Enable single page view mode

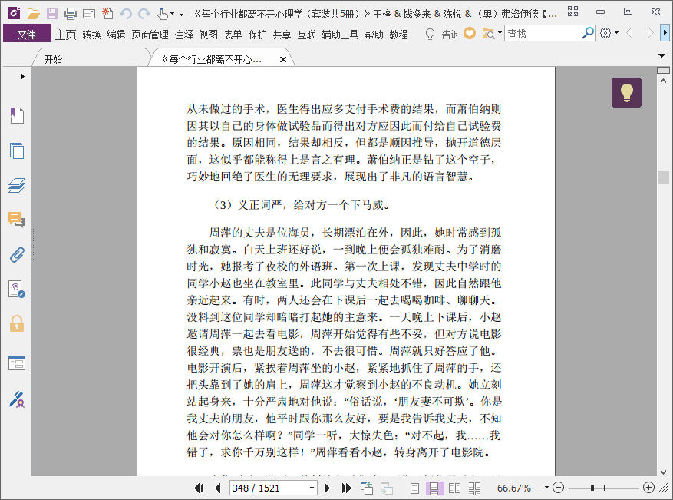click(x=414, y=488)
